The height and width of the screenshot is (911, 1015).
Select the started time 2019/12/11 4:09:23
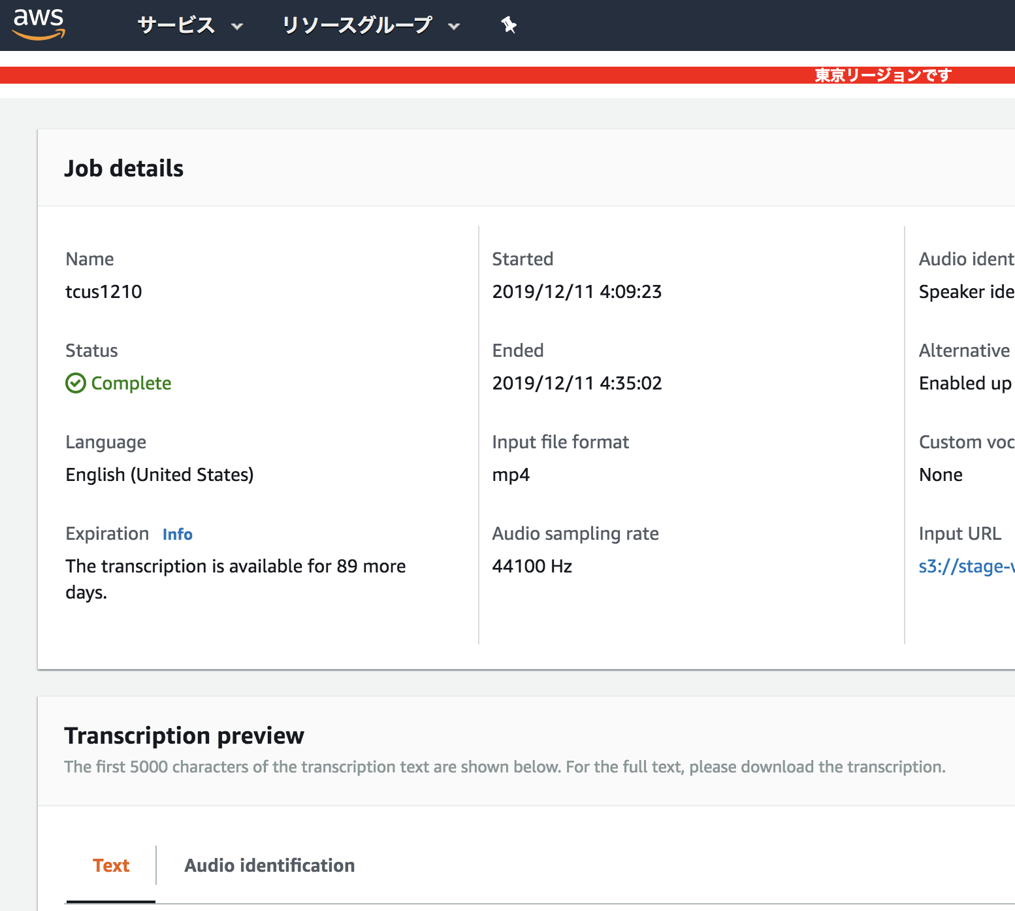[x=577, y=291]
